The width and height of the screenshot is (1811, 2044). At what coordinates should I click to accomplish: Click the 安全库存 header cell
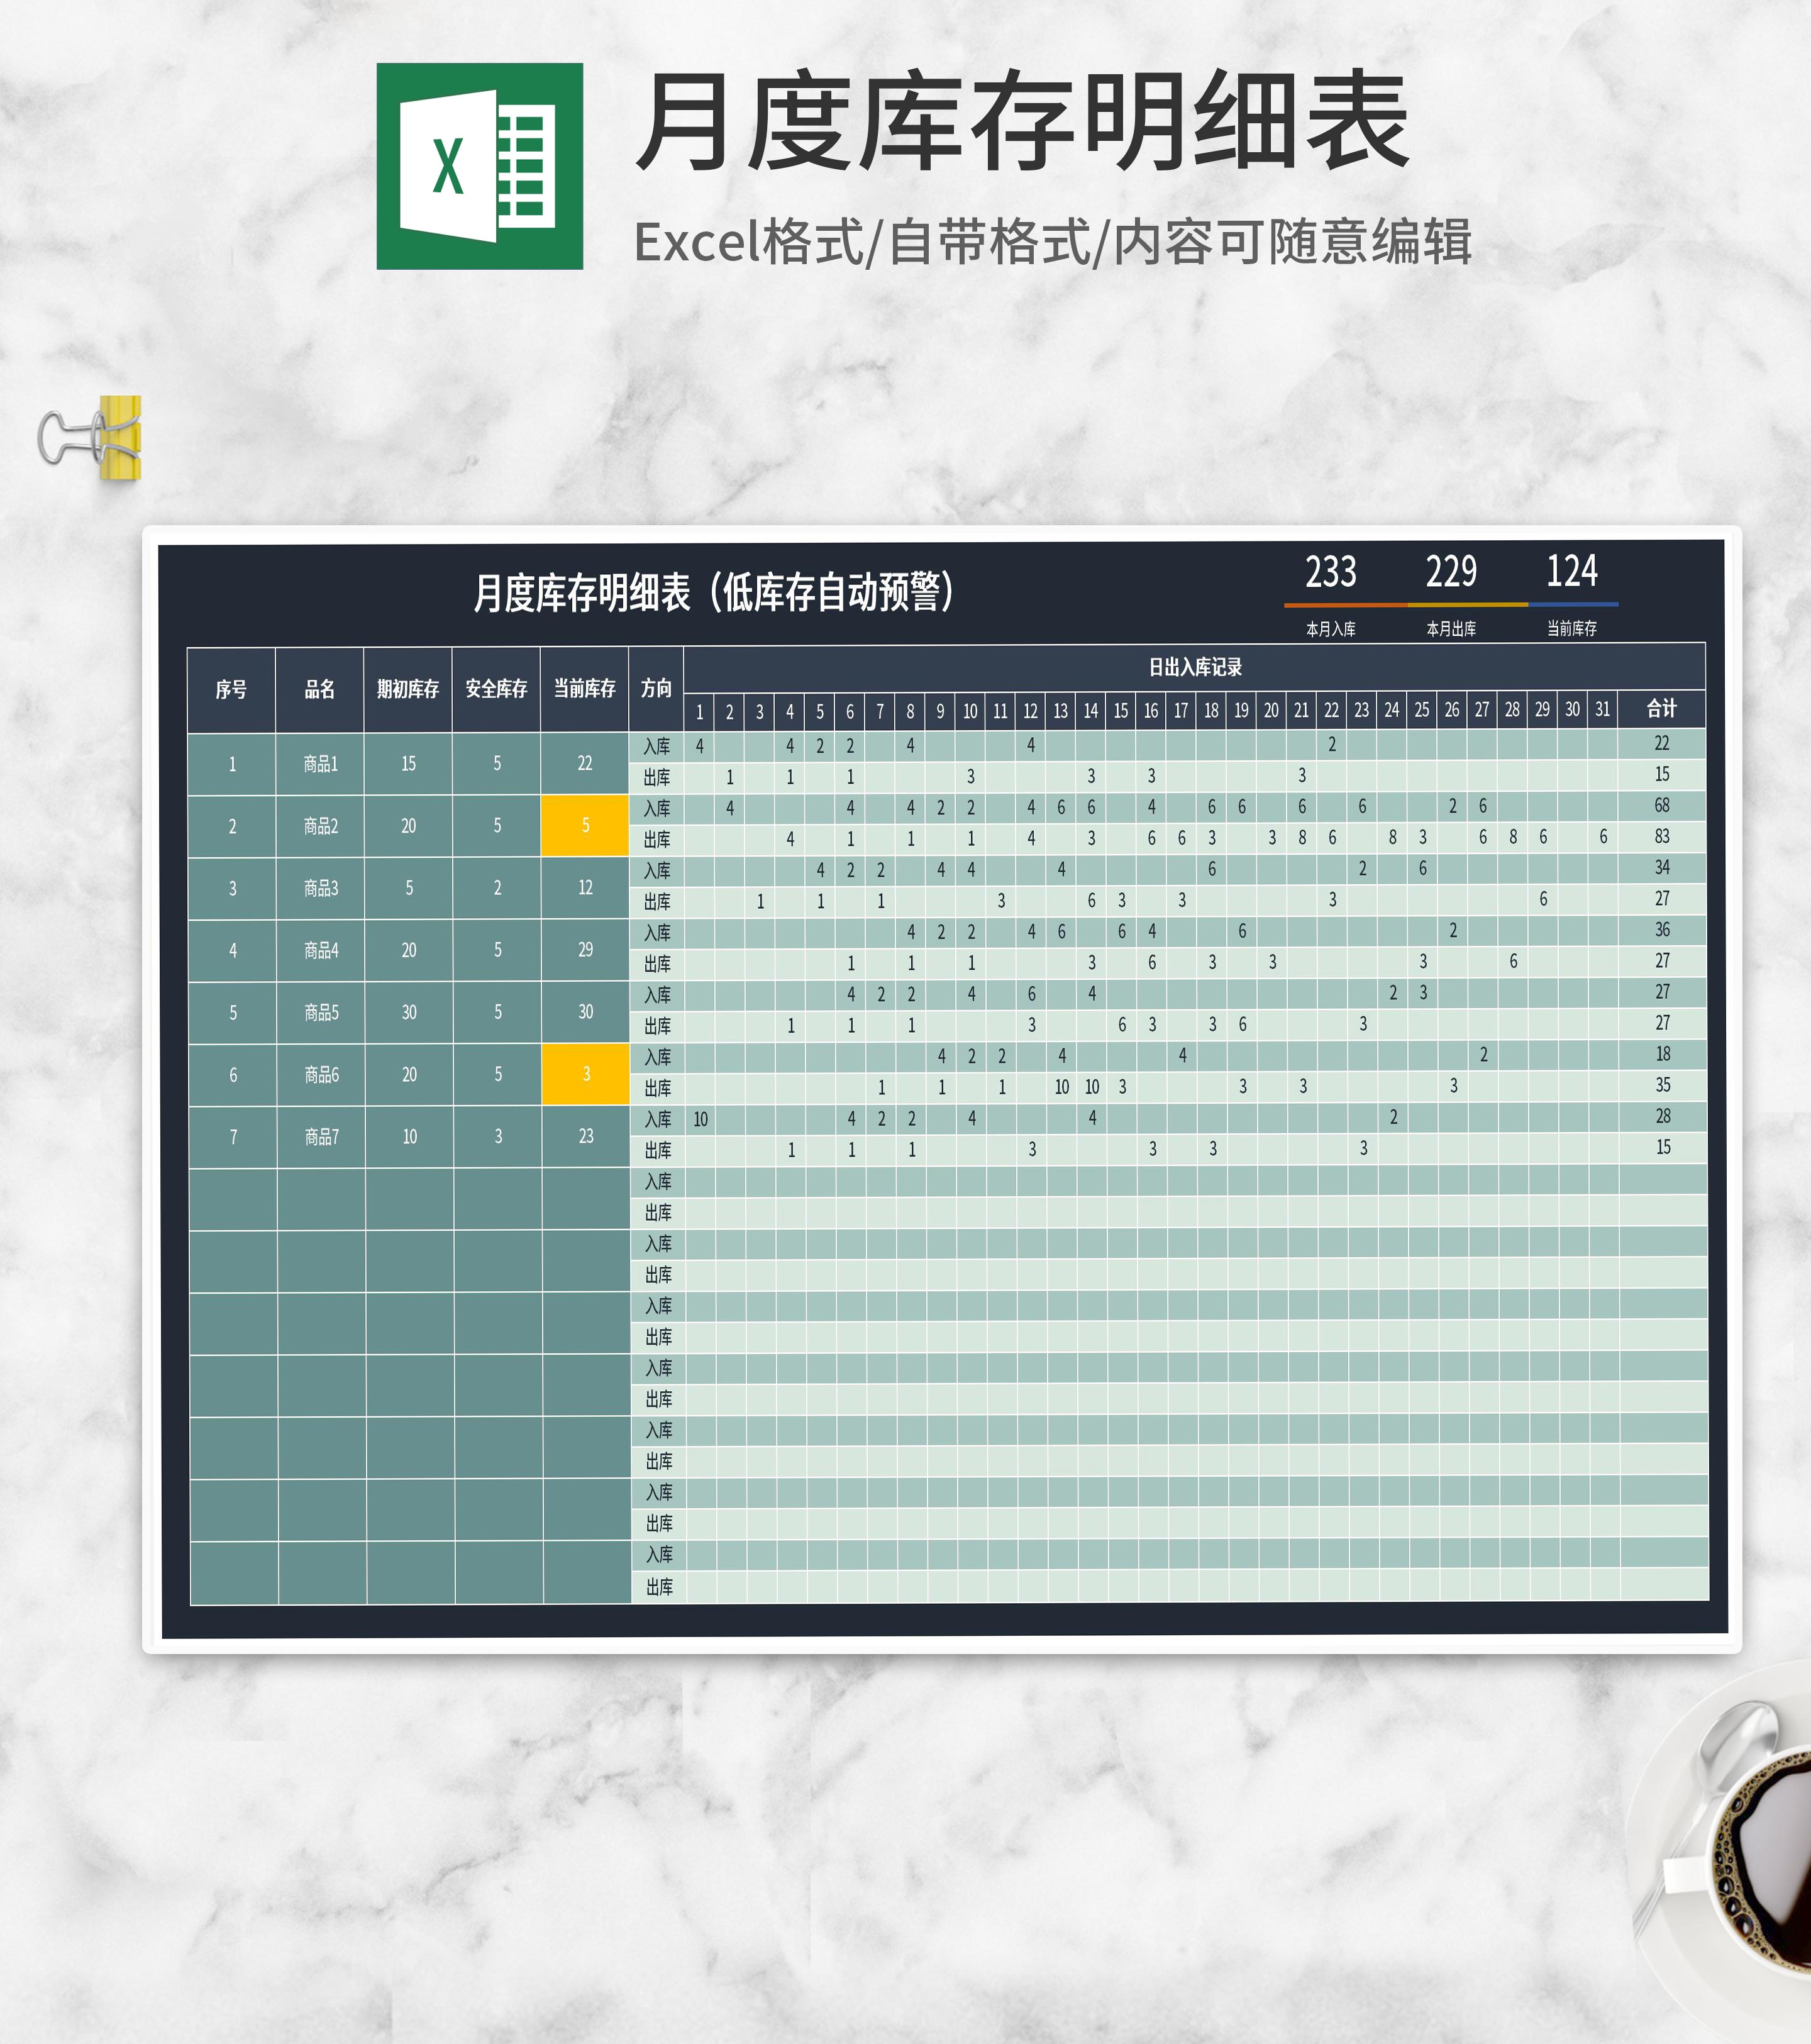coord(496,689)
